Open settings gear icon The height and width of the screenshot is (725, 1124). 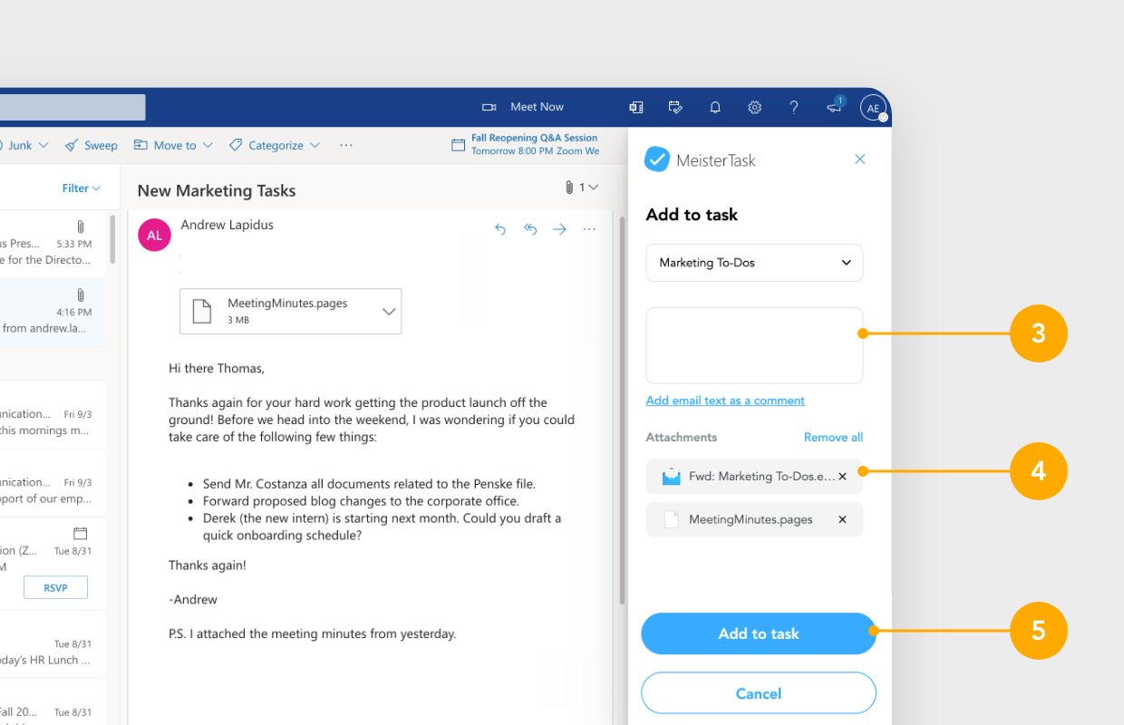pos(754,107)
